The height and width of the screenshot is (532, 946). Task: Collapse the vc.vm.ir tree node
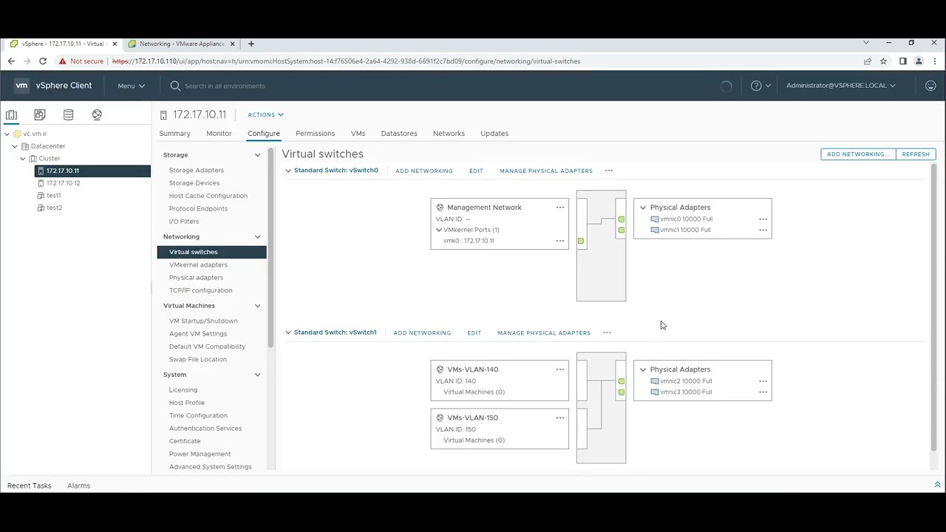(x=7, y=134)
